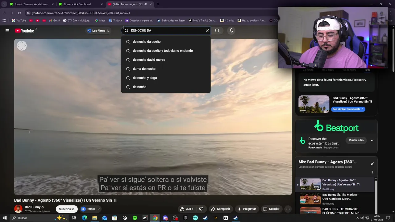Open the YouTube hamburger guide menu
The height and width of the screenshot is (222, 395).
pyautogui.click(x=7, y=31)
